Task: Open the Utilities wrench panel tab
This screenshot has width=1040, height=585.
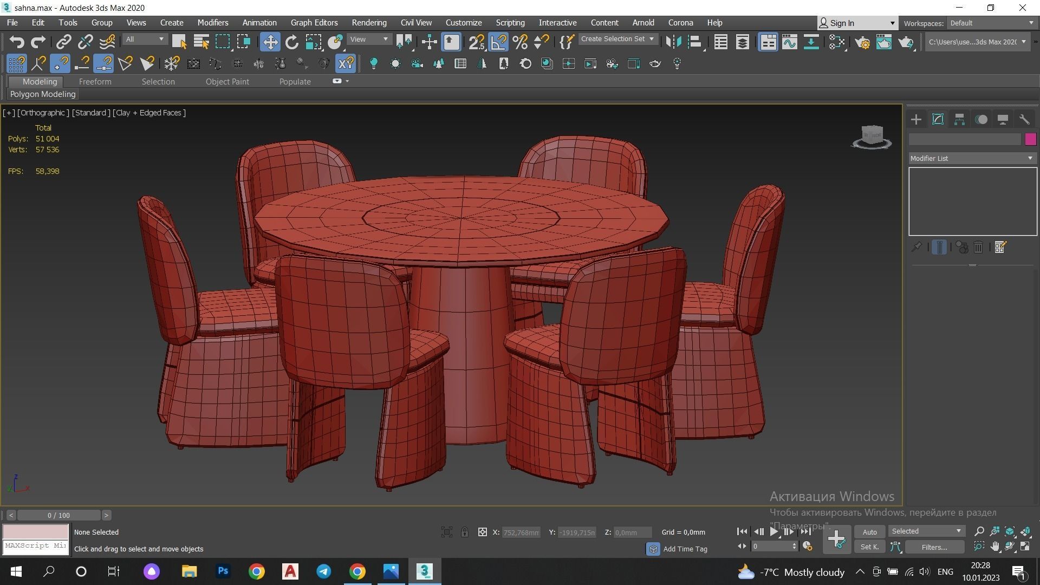Action: pos(1024,119)
